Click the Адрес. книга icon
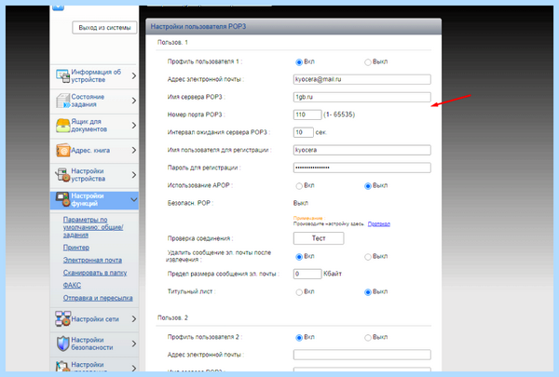 62,150
